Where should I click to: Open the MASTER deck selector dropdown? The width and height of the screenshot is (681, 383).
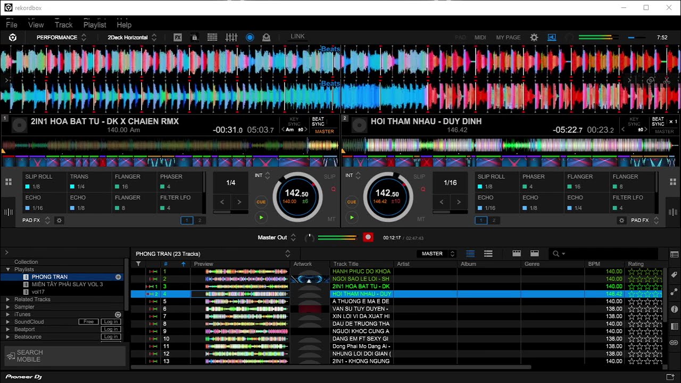(436, 254)
